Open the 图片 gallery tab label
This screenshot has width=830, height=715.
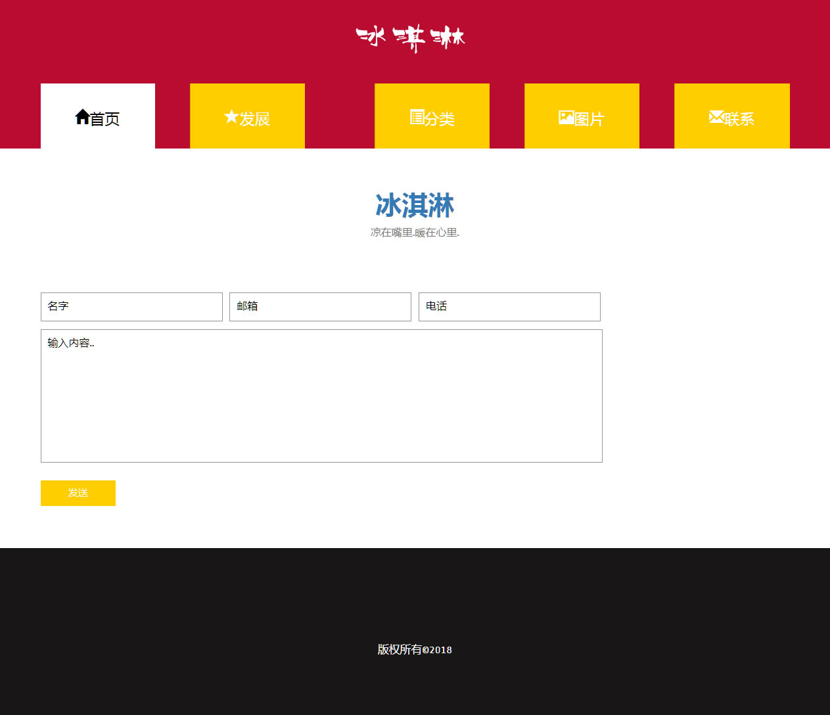[x=589, y=119]
